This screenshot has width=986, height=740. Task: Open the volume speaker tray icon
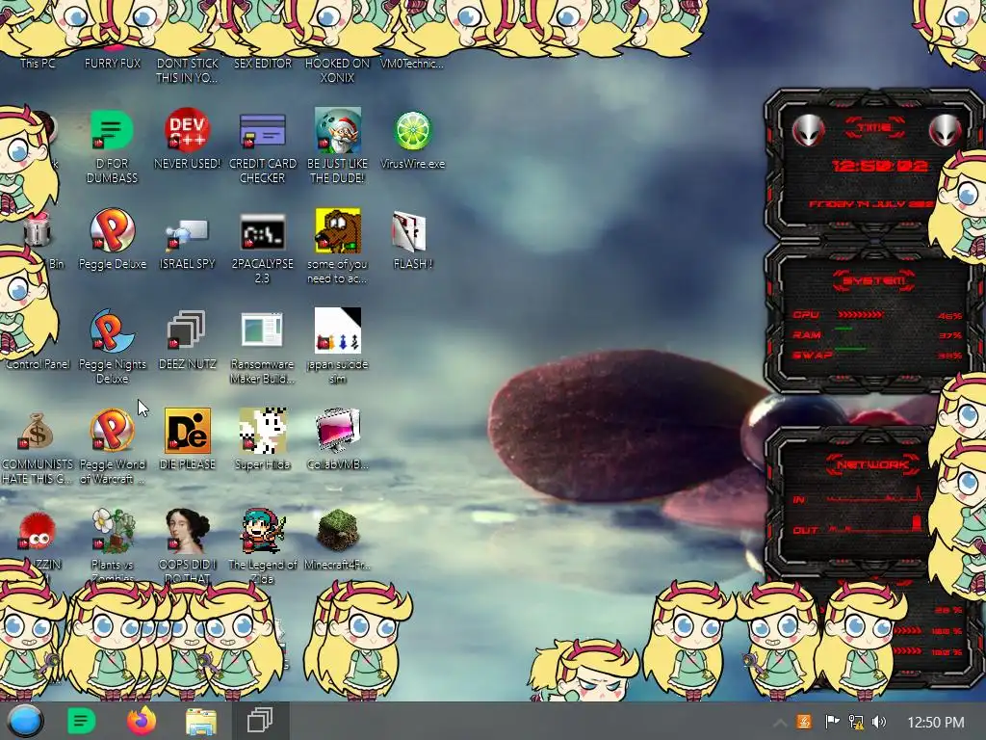tap(879, 722)
